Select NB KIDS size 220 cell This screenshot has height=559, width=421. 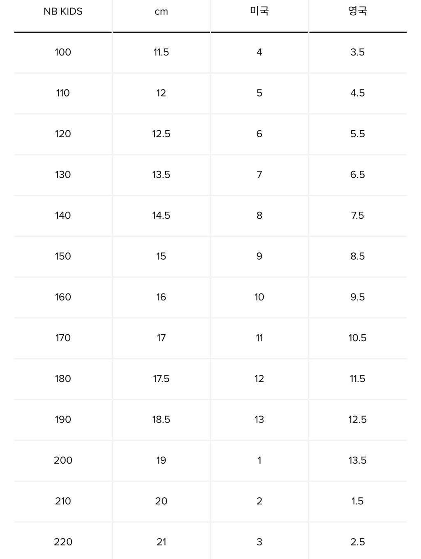(x=63, y=542)
